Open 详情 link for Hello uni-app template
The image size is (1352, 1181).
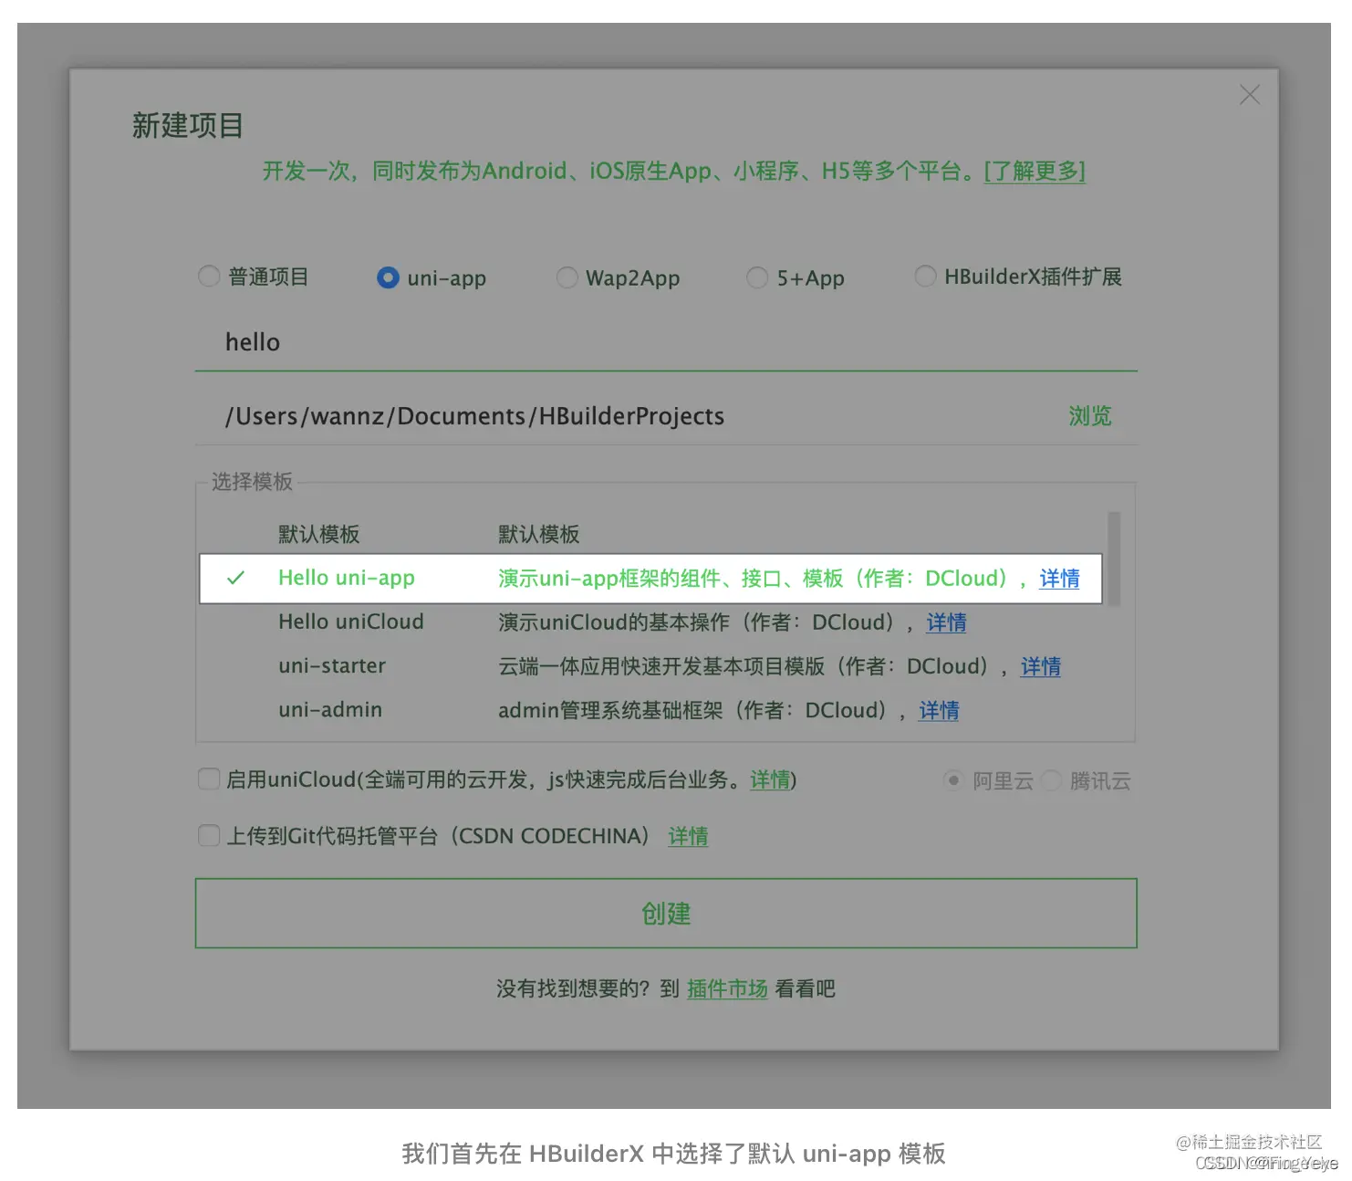[1059, 579]
